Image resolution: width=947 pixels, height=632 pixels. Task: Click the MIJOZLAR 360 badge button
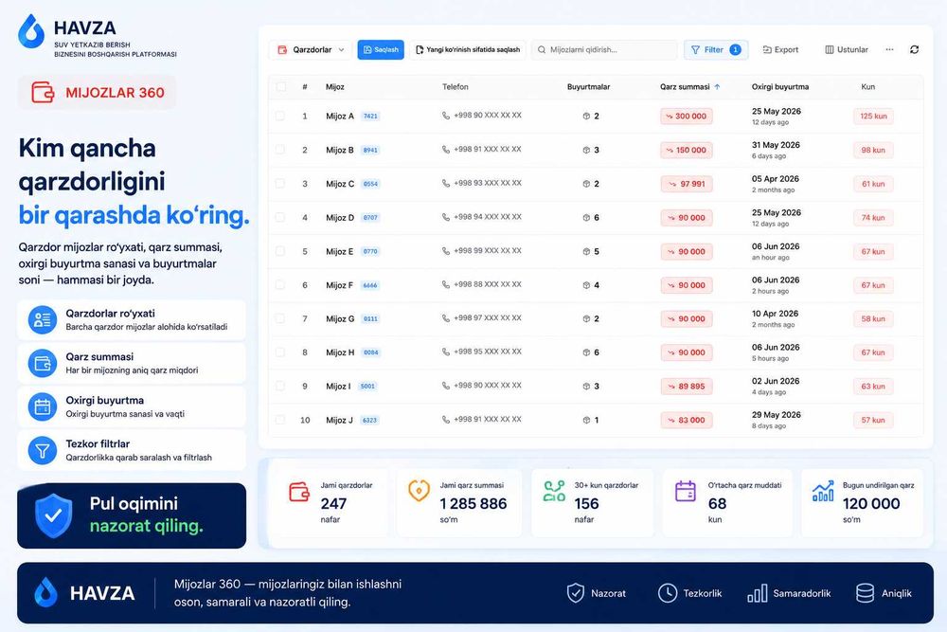pos(98,93)
